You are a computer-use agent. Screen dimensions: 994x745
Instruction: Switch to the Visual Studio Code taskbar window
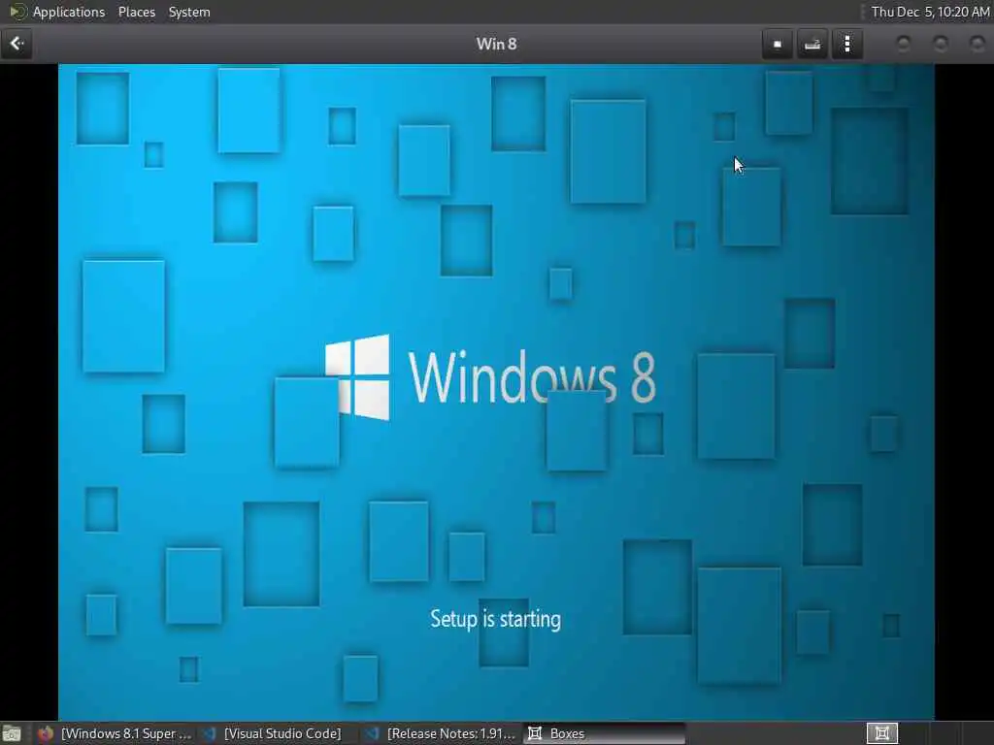pyautogui.click(x=273, y=733)
